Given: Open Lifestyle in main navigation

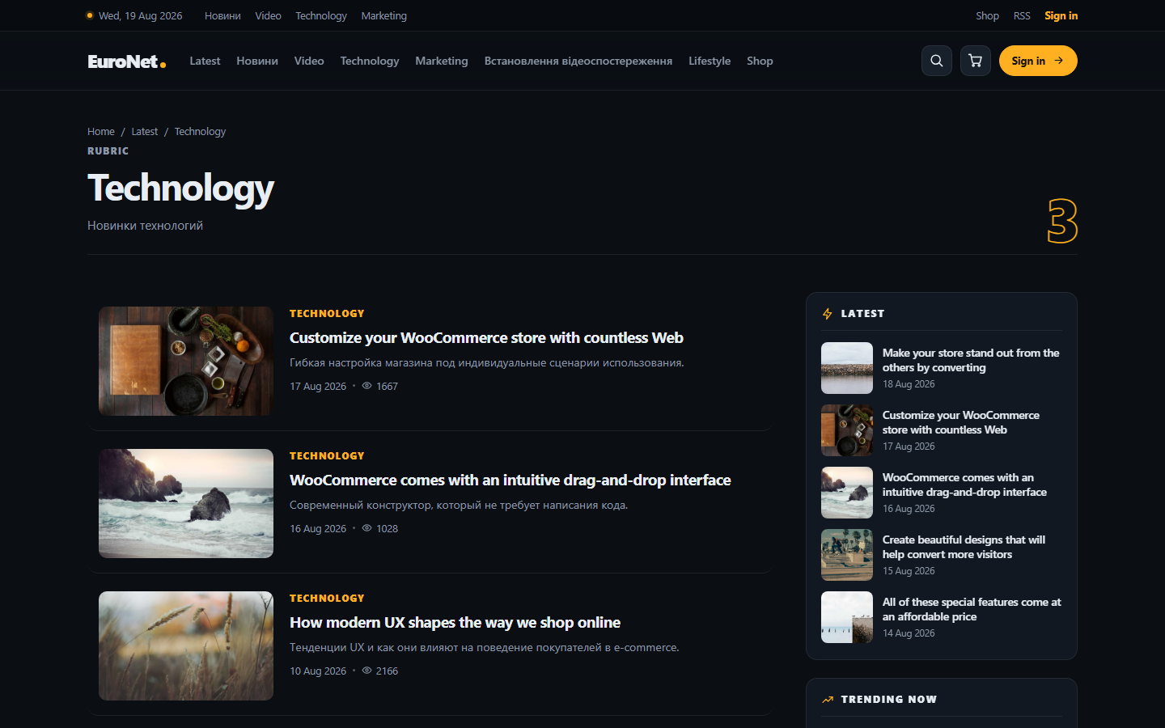Looking at the screenshot, I should [x=710, y=61].
